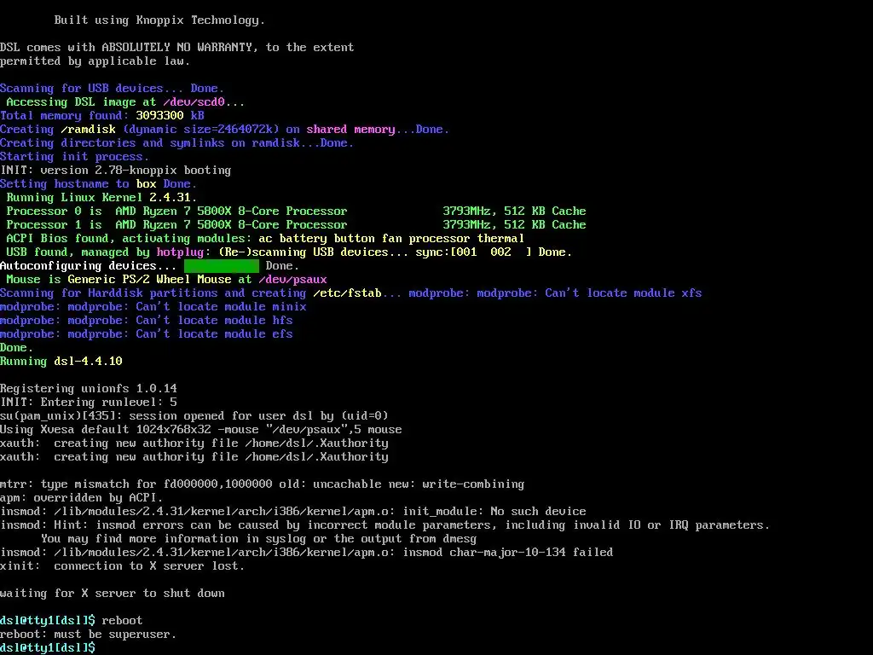Click the 'insmod: Hint: insmod errors' line
Viewport: 873px width, 655px height.
click(x=384, y=525)
